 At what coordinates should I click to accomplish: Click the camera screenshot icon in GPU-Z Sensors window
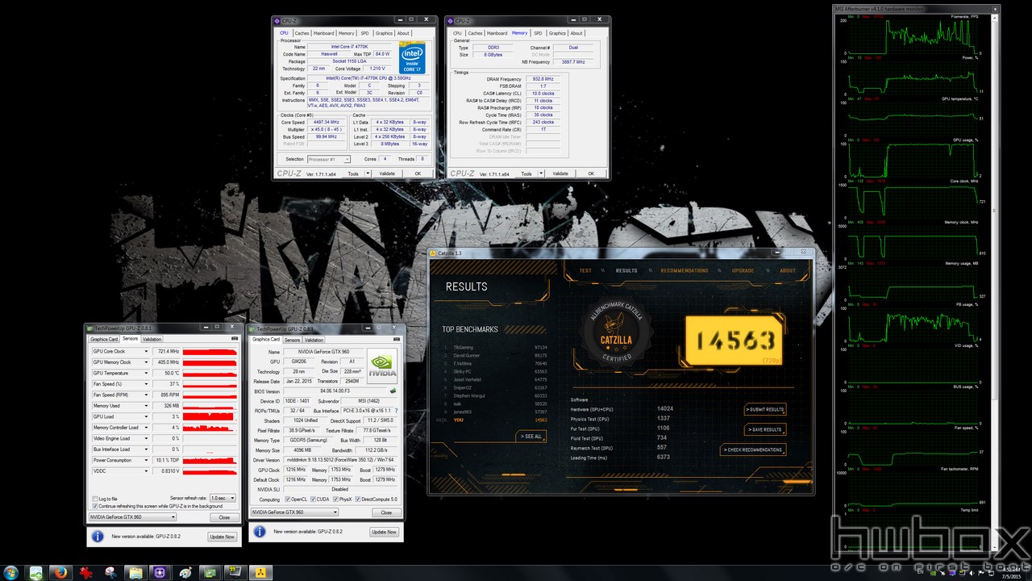235,338
